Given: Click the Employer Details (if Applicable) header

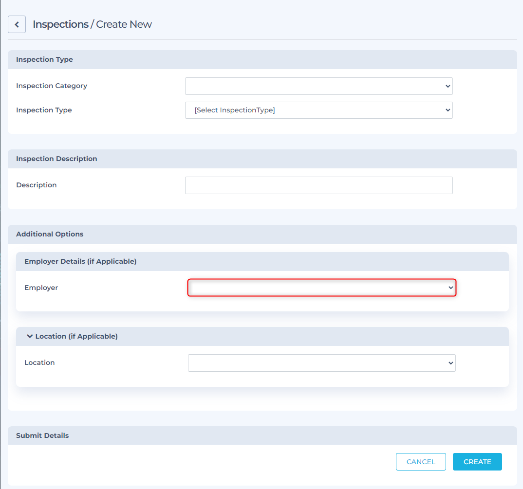Looking at the screenshot, I should coord(80,261).
